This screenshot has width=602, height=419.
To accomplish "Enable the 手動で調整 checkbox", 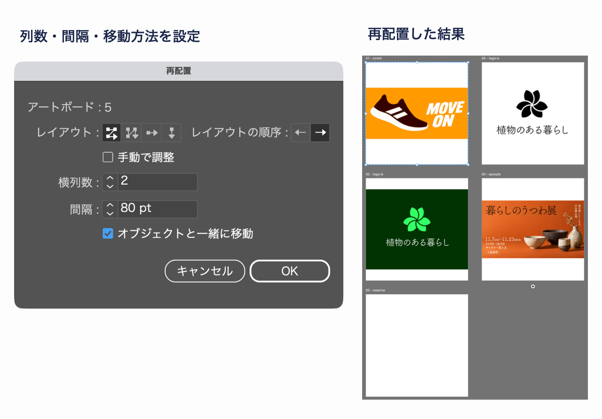I will click(108, 157).
